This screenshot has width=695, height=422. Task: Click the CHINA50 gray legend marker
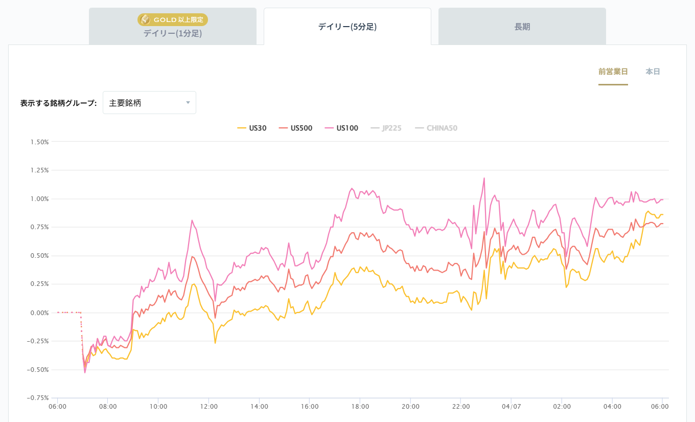[x=419, y=128]
